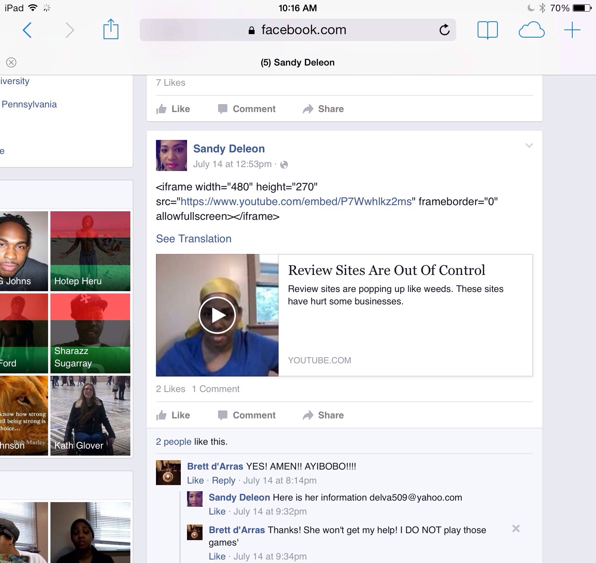Open Brett d'Arras avatar on AYIBOBO comment
This screenshot has height=563, width=596.
(168, 473)
